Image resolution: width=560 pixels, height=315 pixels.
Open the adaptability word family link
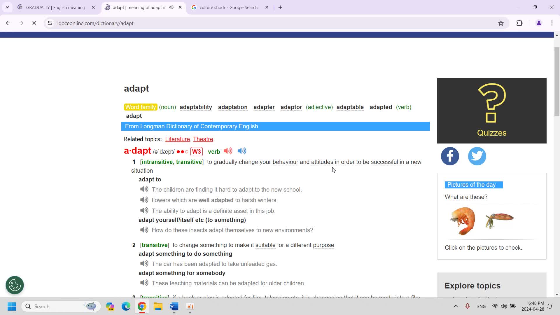[x=196, y=107]
